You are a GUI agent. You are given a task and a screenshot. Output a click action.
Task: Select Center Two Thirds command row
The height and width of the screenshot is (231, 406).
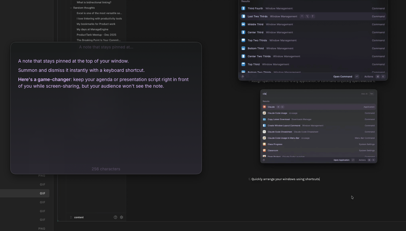pyautogui.click(x=313, y=56)
